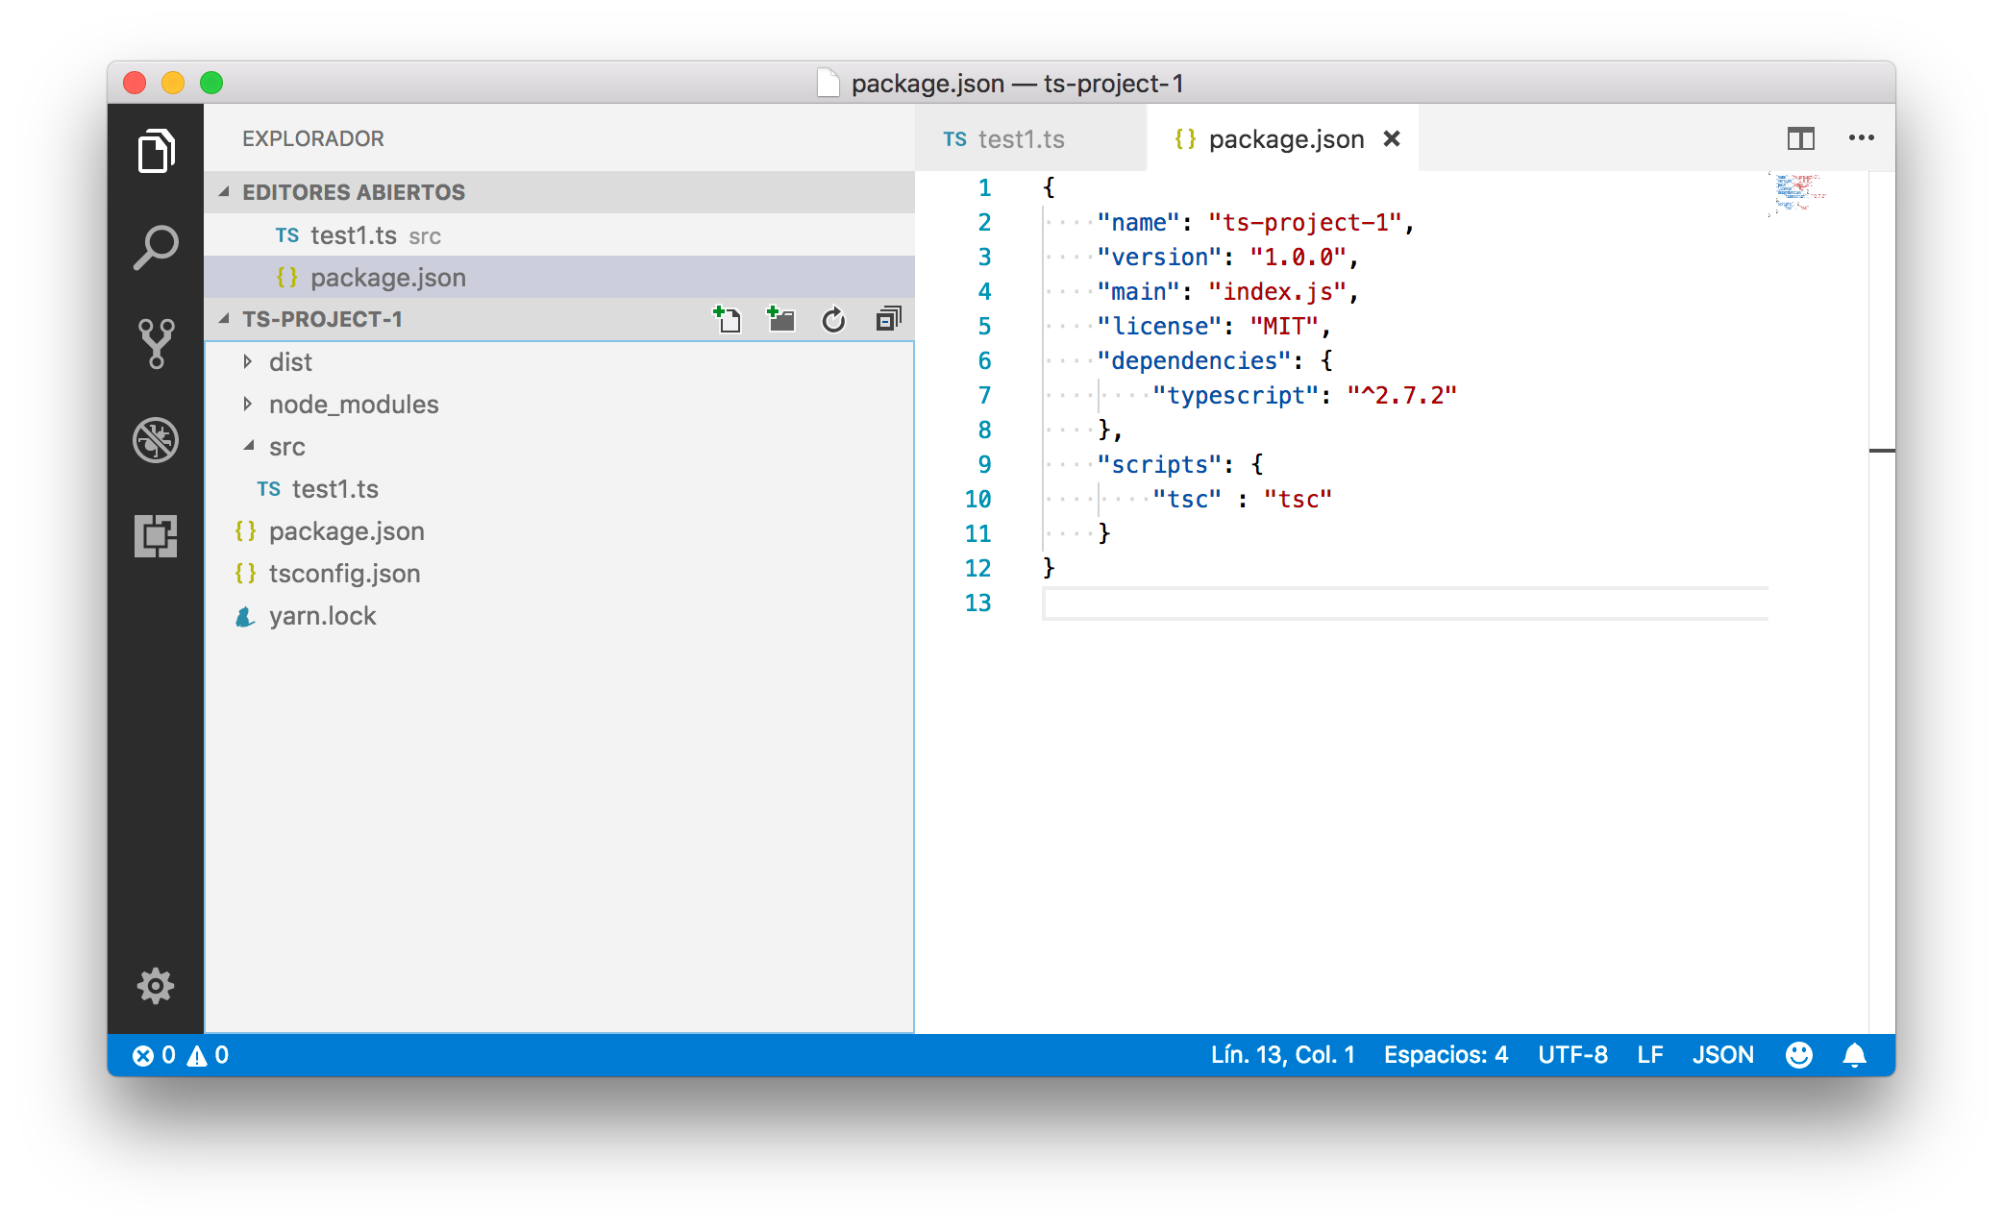Switch to the test1.ts tab
The height and width of the screenshot is (1230, 2003).
coord(1021,138)
